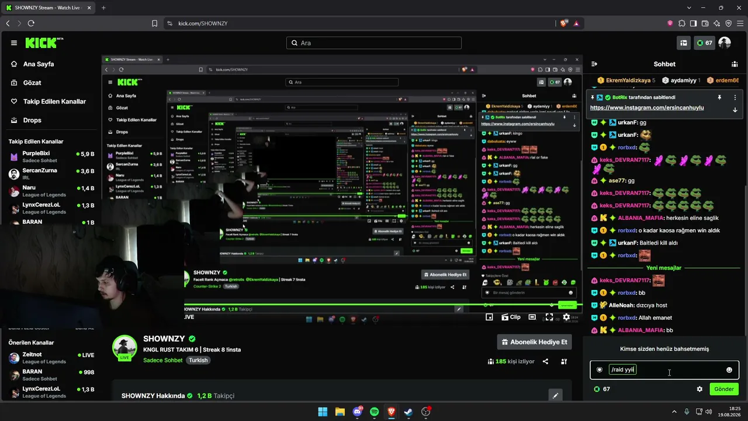Open the emoji picker in chat

tap(729, 370)
